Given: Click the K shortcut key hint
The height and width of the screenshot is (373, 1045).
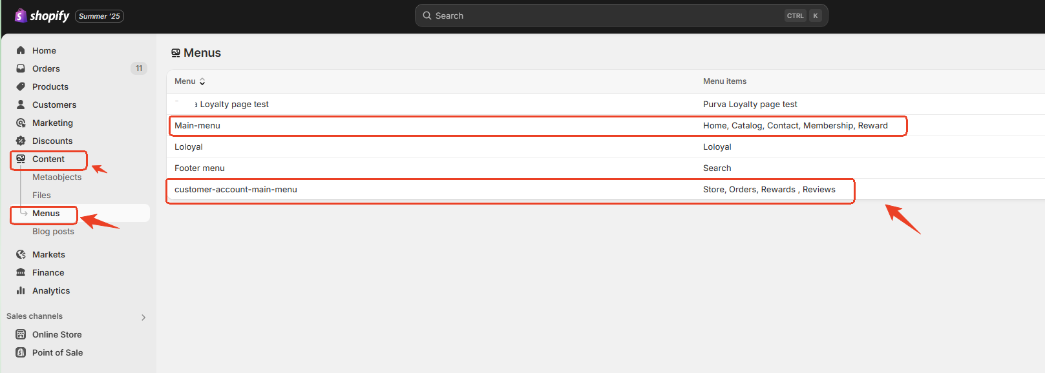Looking at the screenshot, I should coord(816,15).
